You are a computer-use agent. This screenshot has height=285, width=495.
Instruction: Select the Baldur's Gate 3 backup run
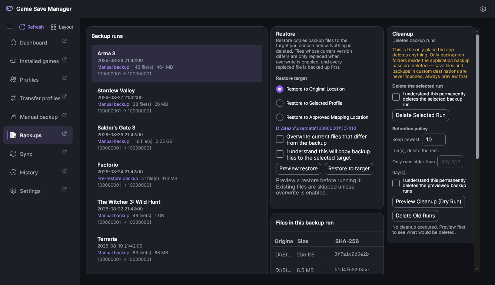pos(177,138)
